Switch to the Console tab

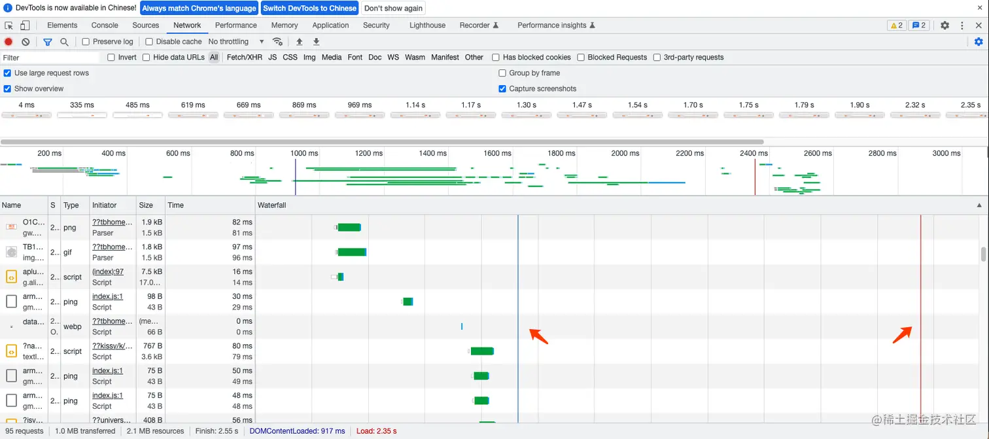point(105,26)
